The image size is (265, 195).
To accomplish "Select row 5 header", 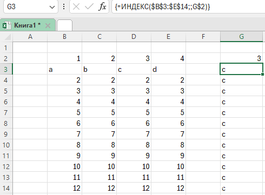I will 6,91.
